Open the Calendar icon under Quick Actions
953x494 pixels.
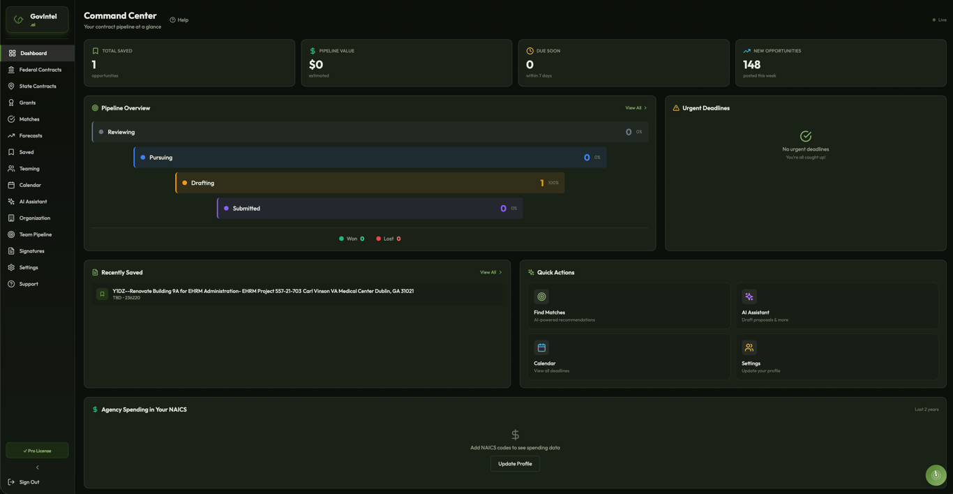(541, 347)
